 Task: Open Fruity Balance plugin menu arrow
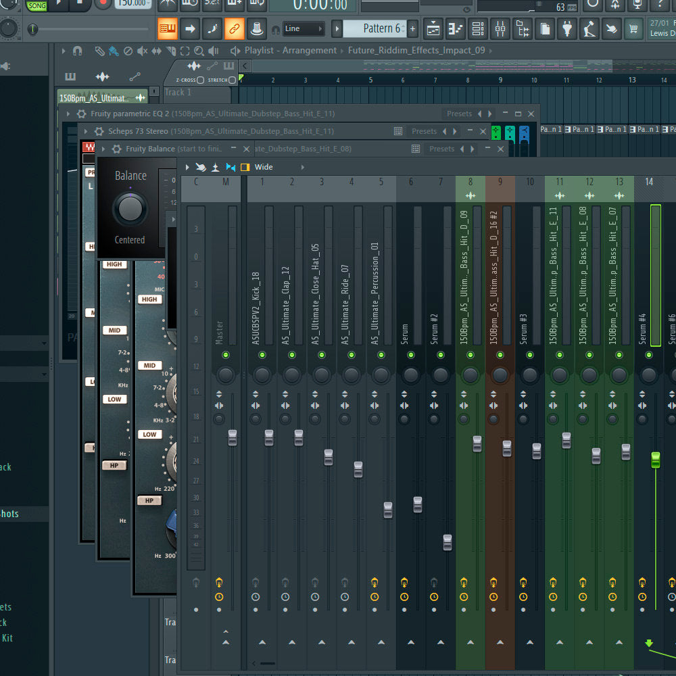coord(103,149)
